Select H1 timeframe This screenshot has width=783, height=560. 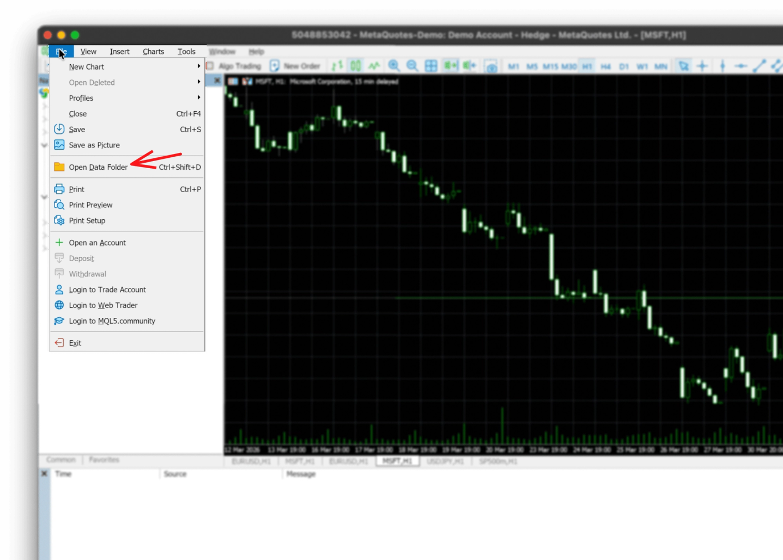coord(587,66)
